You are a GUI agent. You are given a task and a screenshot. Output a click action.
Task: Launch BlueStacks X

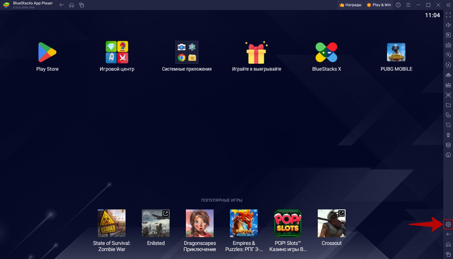[326, 52]
